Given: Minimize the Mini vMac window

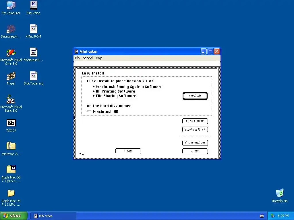Looking at the screenshot, I should point(204,52).
